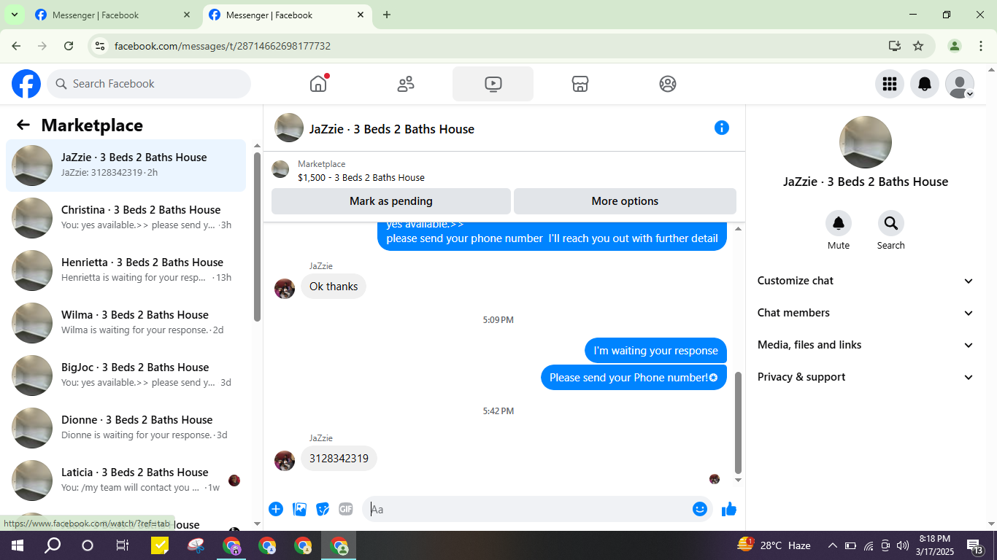Open the Windows Start menu
Screen dimensions: 997x560
tap(17, 545)
